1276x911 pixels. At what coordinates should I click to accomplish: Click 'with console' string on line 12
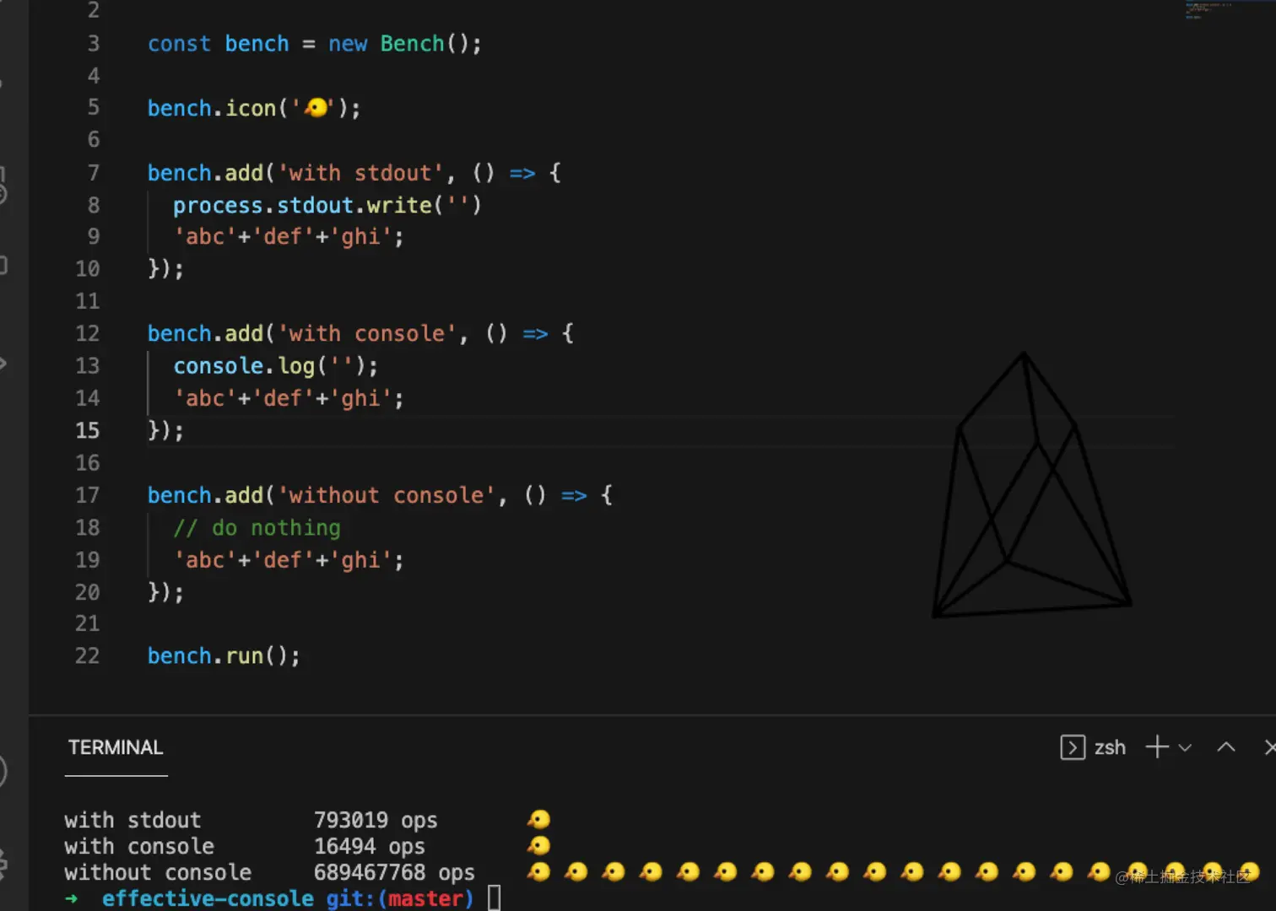(x=367, y=334)
